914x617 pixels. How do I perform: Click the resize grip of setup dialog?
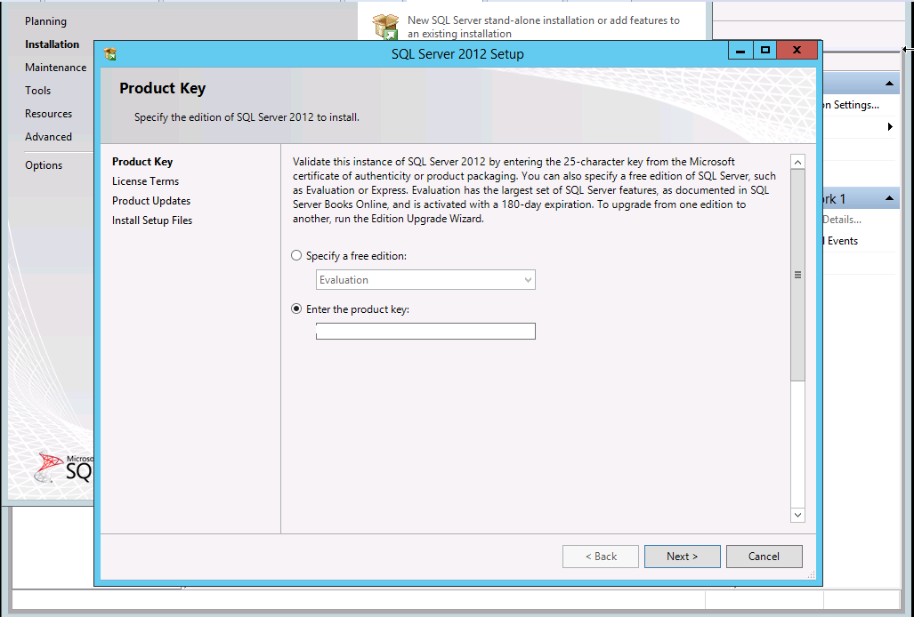811,575
